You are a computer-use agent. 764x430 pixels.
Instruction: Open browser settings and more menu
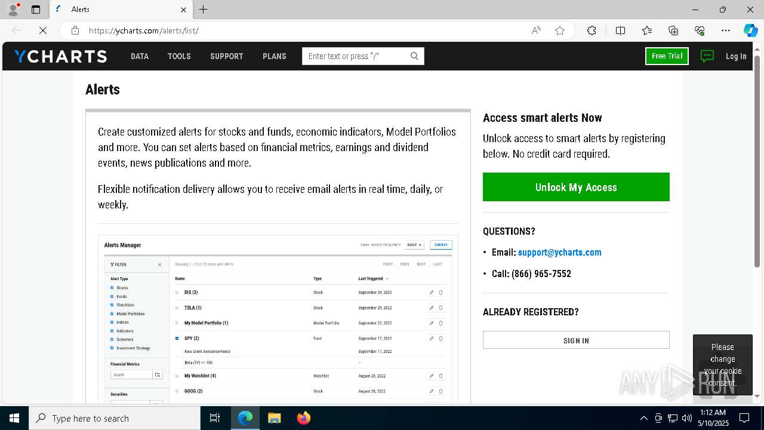coord(726,30)
